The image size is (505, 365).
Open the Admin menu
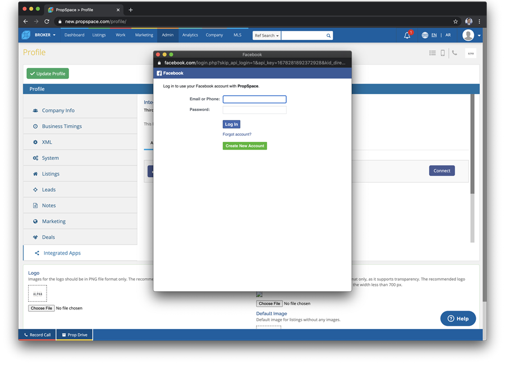tap(167, 35)
